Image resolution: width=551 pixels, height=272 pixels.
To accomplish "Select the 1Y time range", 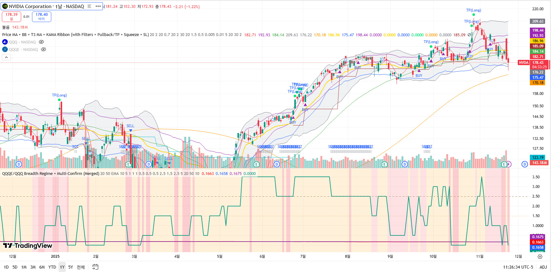I will 62,267.
